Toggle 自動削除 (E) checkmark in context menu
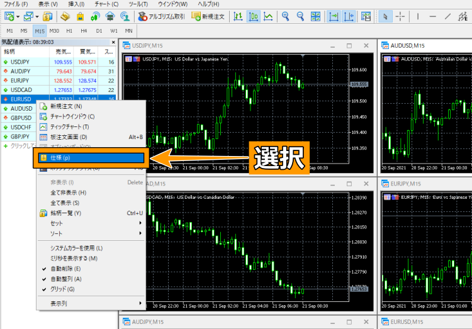 65,269
